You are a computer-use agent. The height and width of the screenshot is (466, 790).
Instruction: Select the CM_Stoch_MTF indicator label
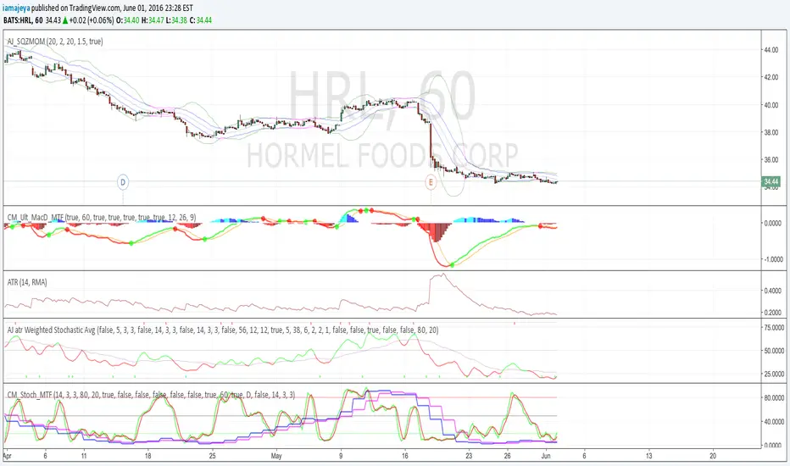point(151,395)
